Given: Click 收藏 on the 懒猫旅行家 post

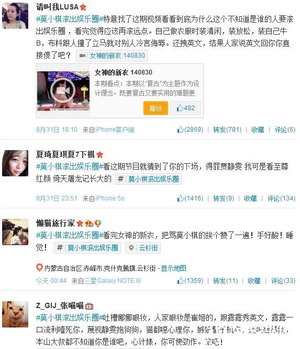Looking at the screenshot, I should pos(254,281).
